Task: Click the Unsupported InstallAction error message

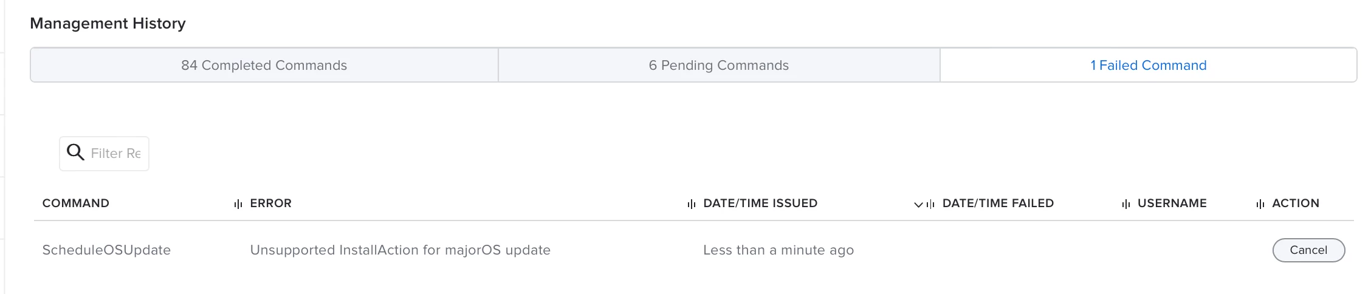Action: tap(400, 250)
